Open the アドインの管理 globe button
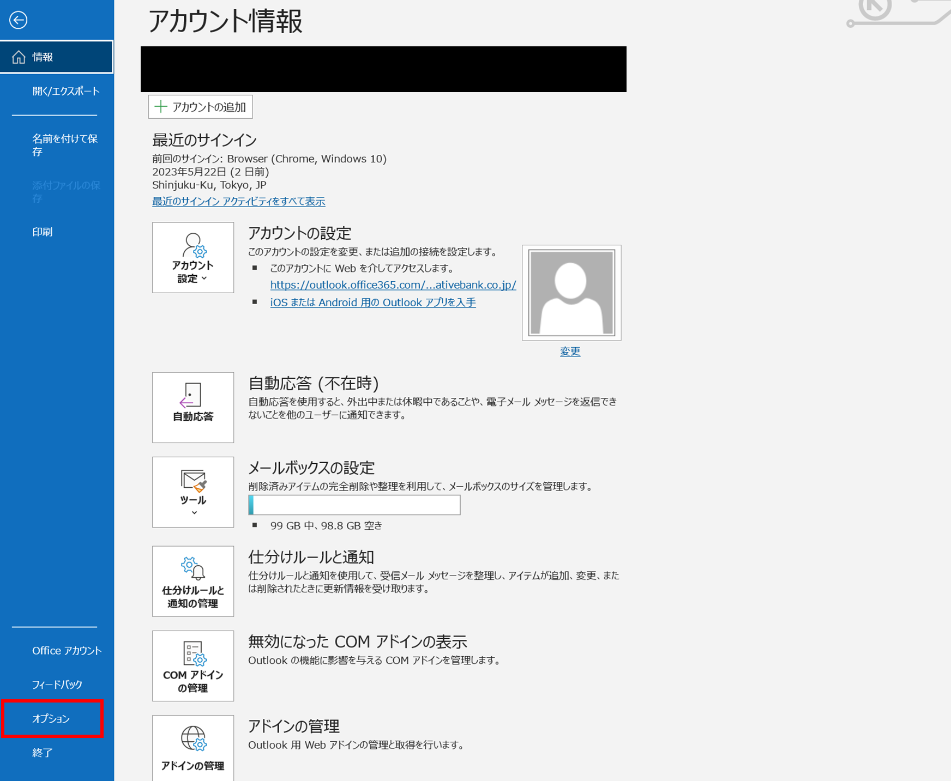Image resolution: width=951 pixels, height=781 pixels. pos(193,748)
